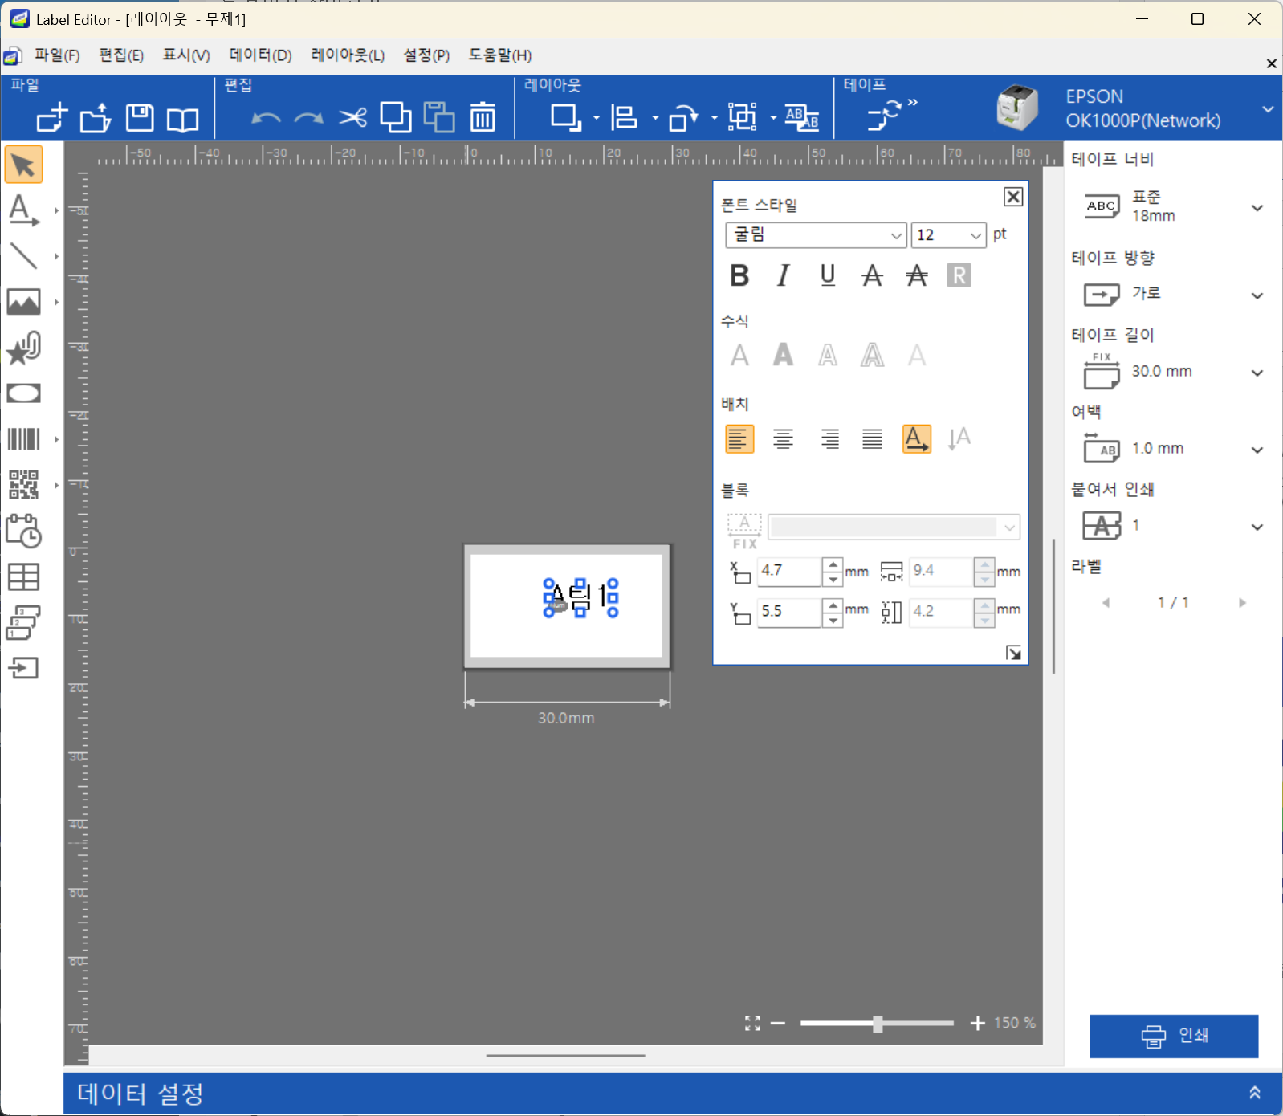This screenshot has height=1116, width=1283.
Task: Enable right text alignment
Action: pyautogui.click(x=829, y=438)
